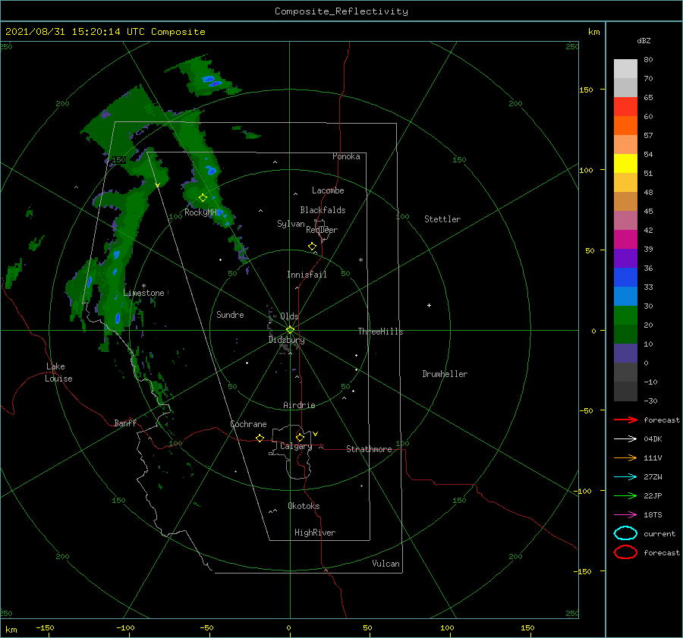Click the Olds label near radar center
The image size is (683, 638).
click(289, 316)
